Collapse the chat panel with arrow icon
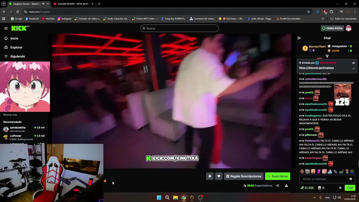 (x=299, y=38)
